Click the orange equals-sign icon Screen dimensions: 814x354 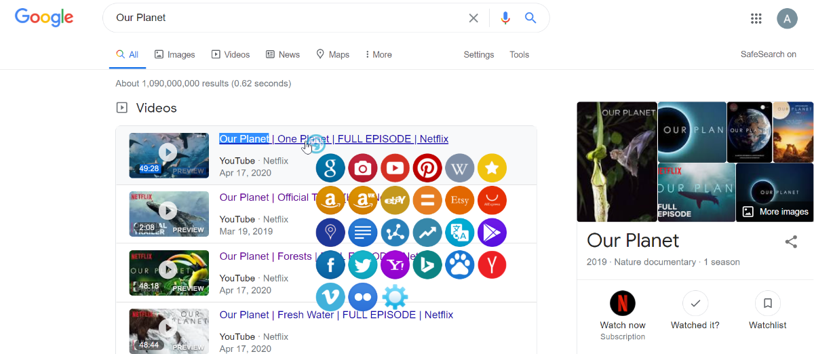point(427,200)
